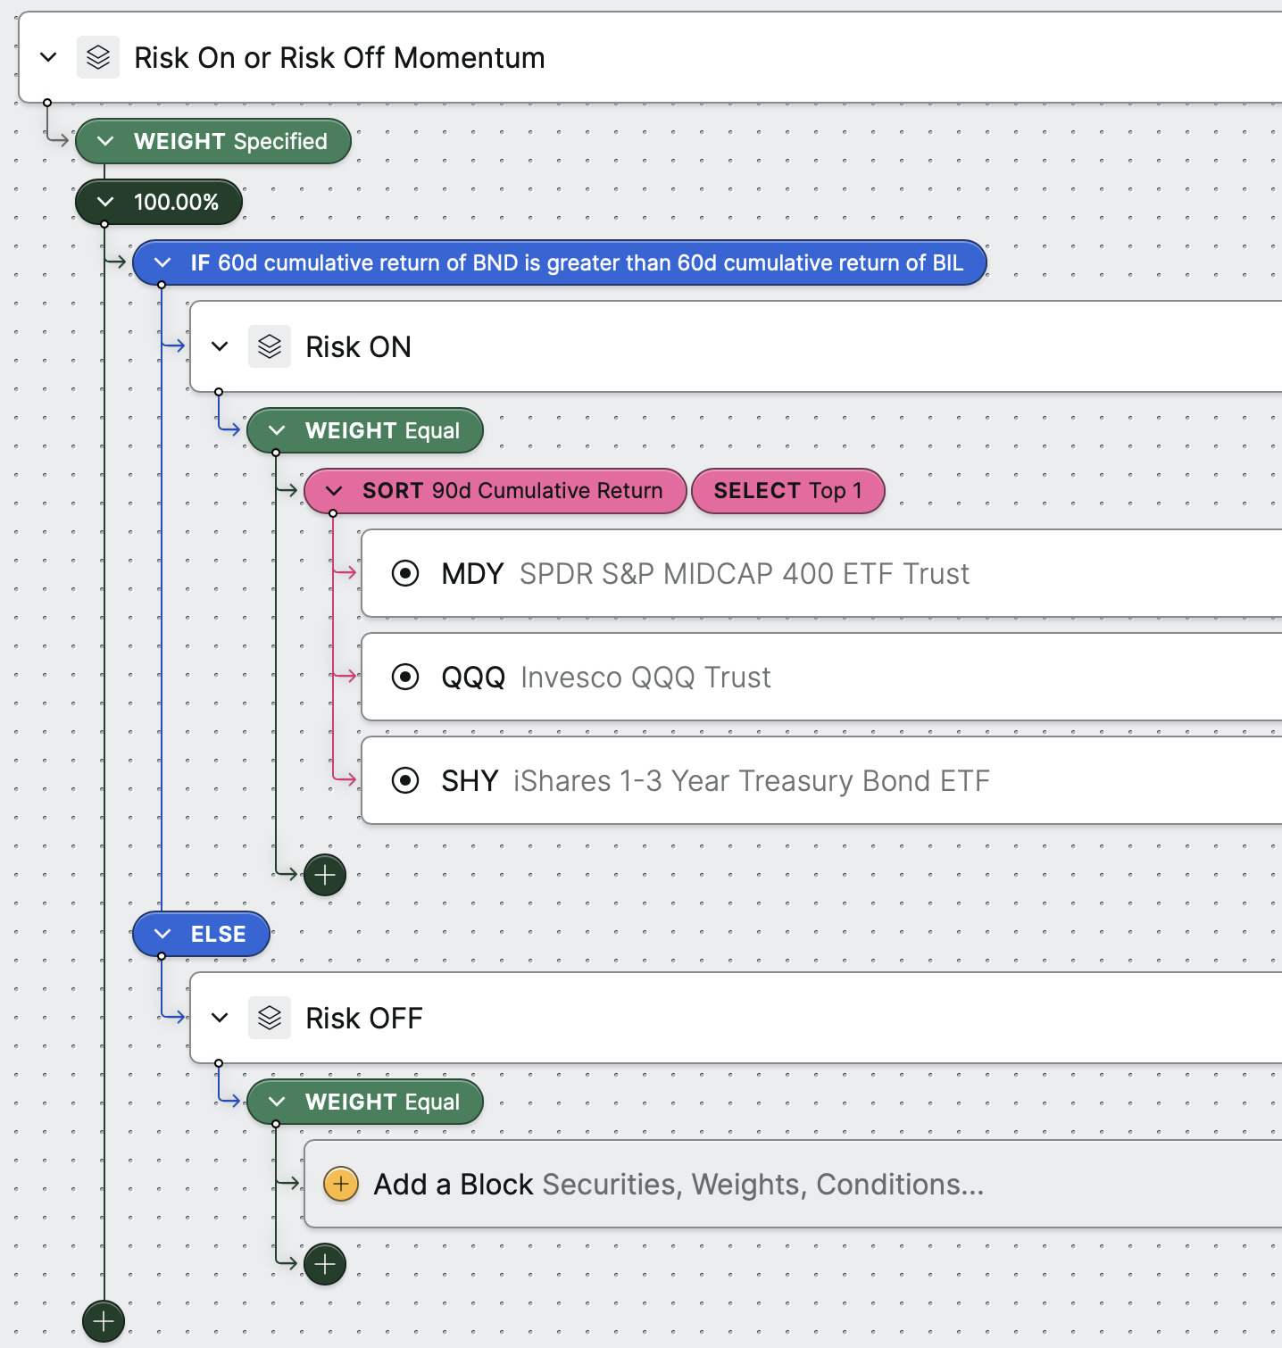1282x1348 pixels.
Task: Click the layers icon beside Risk ON
Action: [x=270, y=346]
